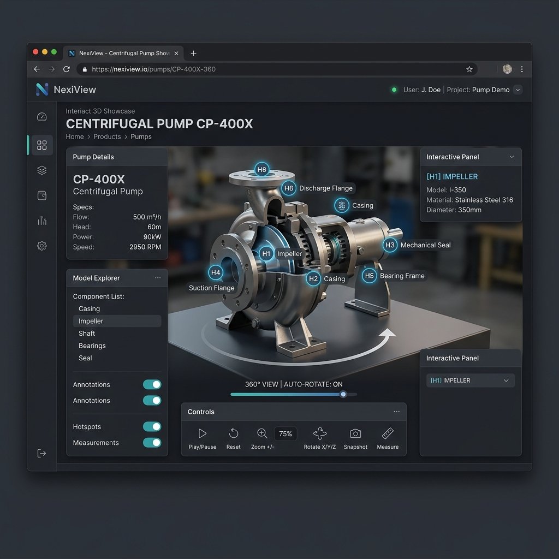Click the logout icon at sidebar bottom

[41, 453]
